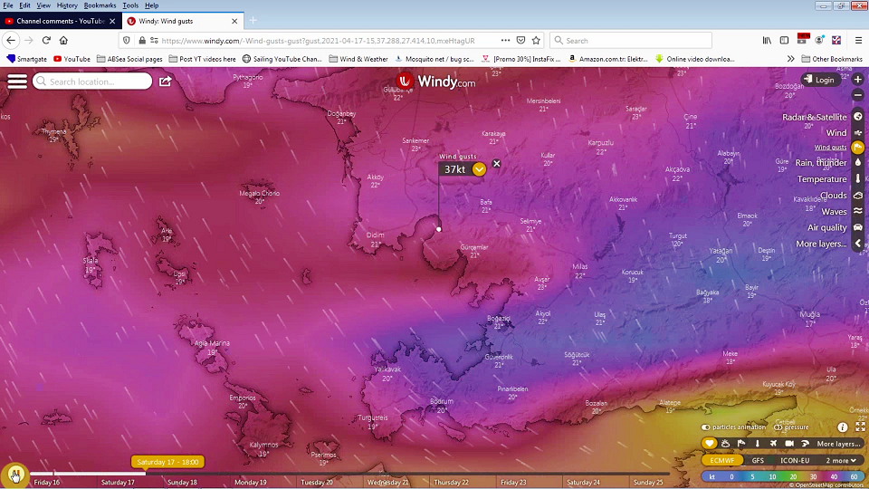
Task: Open Other Bookmarks folder
Action: point(832,59)
